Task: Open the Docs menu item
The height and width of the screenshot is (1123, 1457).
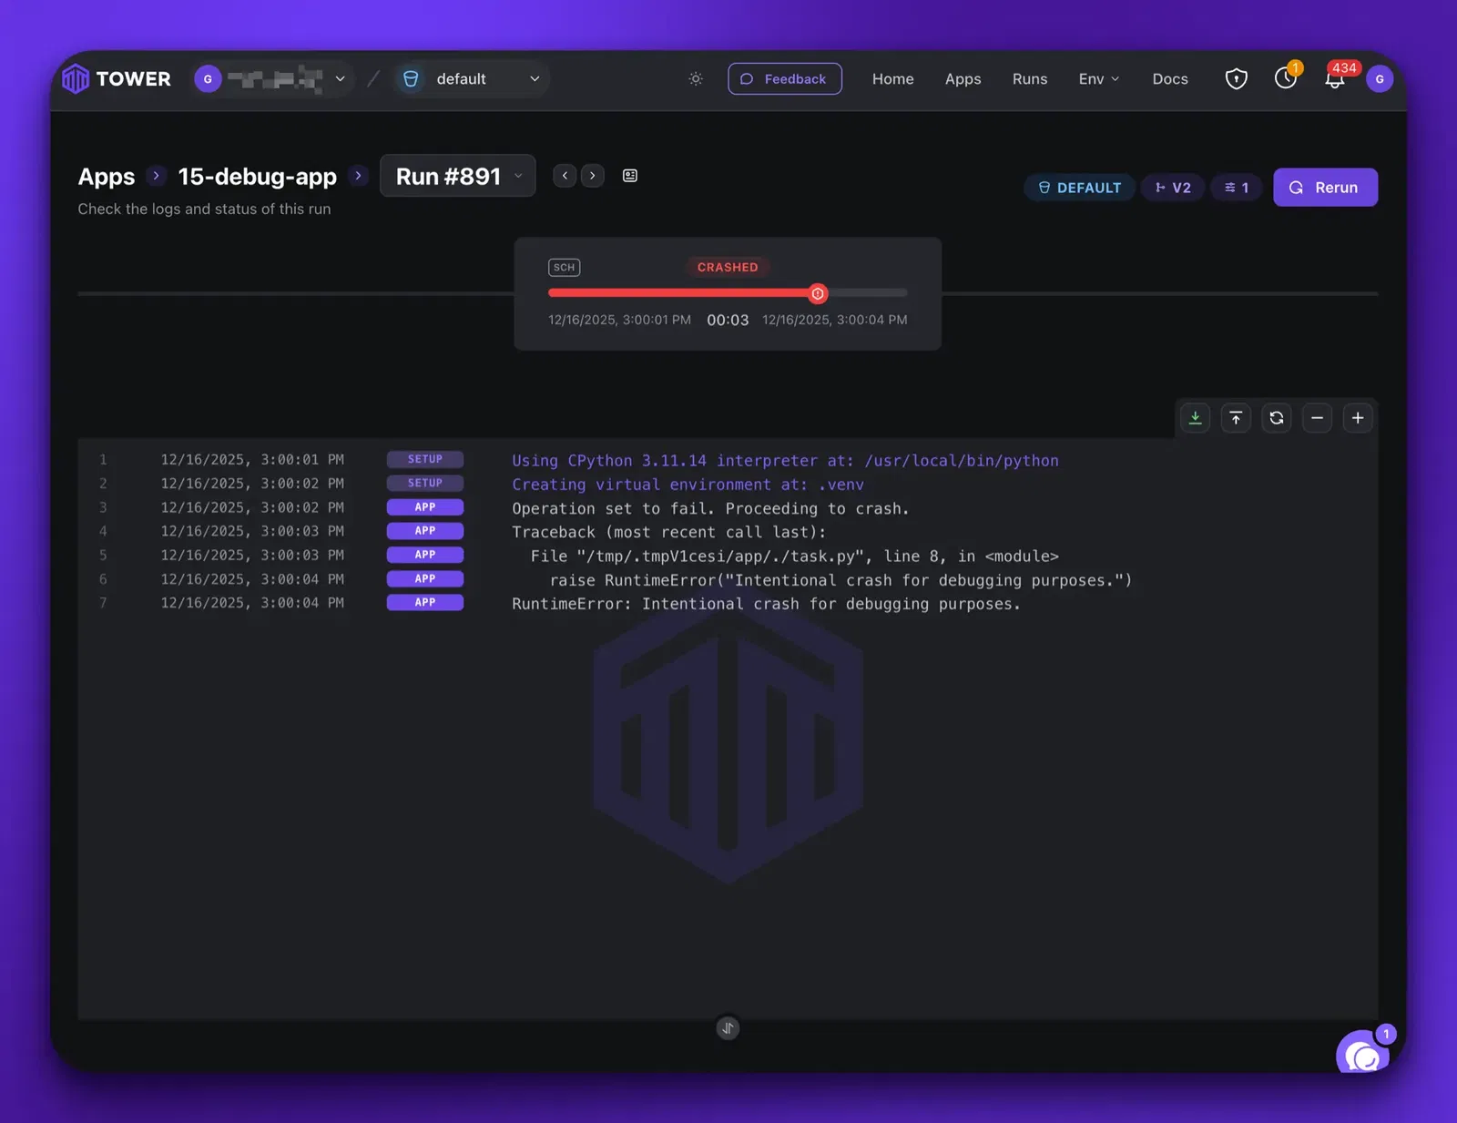Action: click(x=1169, y=79)
